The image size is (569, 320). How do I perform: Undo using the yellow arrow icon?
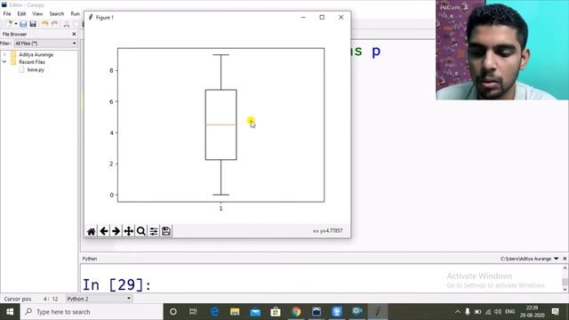coord(45,24)
